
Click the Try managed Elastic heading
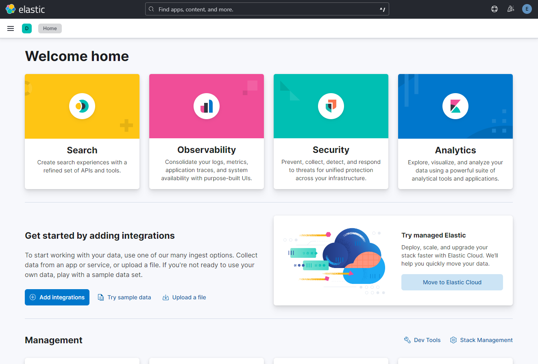(433, 235)
